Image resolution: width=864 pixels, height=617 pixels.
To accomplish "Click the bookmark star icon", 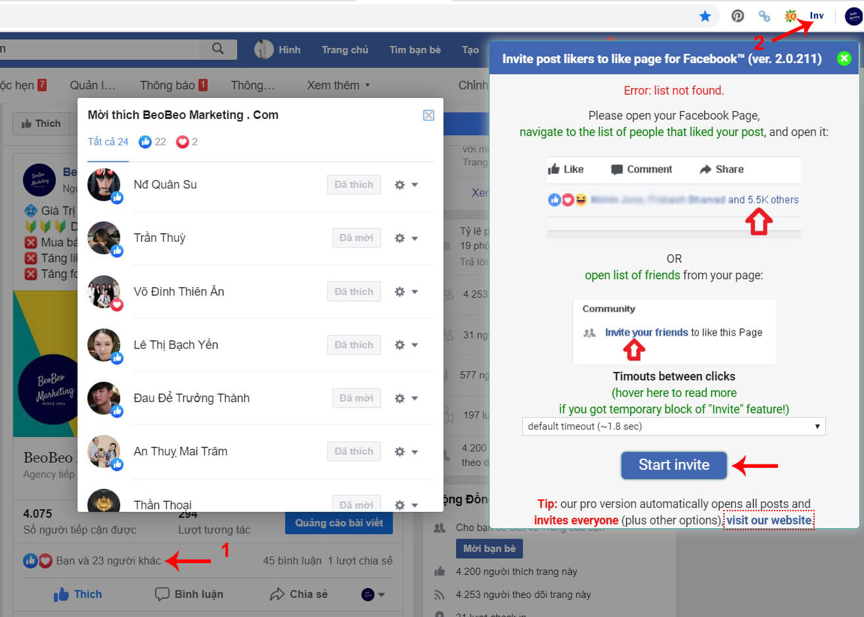I will (706, 16).
